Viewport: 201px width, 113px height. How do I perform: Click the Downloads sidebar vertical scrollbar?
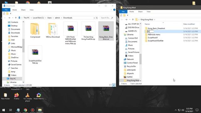[x=23, y=46]
